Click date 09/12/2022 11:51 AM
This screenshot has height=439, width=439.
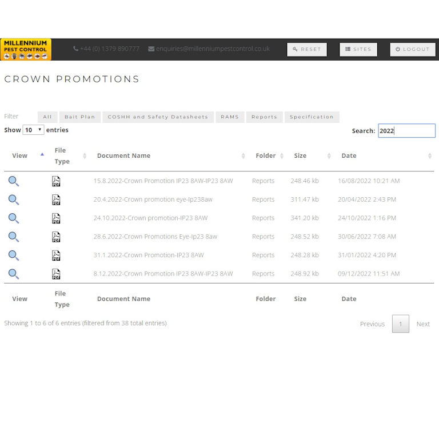[369, 274]
